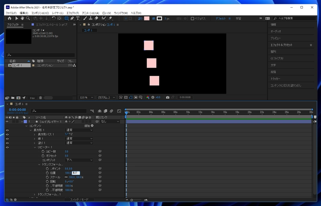
Task: Click the snapshot camera icon in viewer
Action: pos(168,97)
